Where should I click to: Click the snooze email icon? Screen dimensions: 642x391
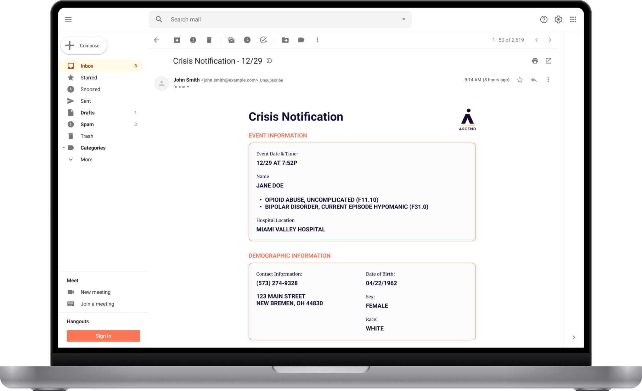click(247, 40)
